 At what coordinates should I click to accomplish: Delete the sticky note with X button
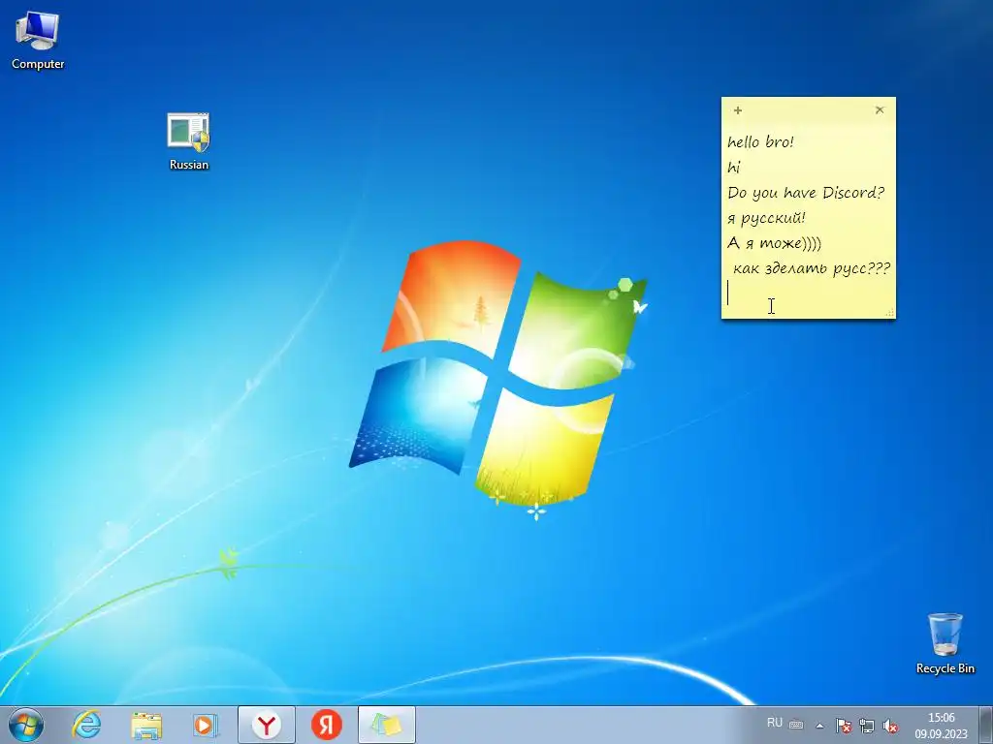pyautogui.click(x=880, y=110)
